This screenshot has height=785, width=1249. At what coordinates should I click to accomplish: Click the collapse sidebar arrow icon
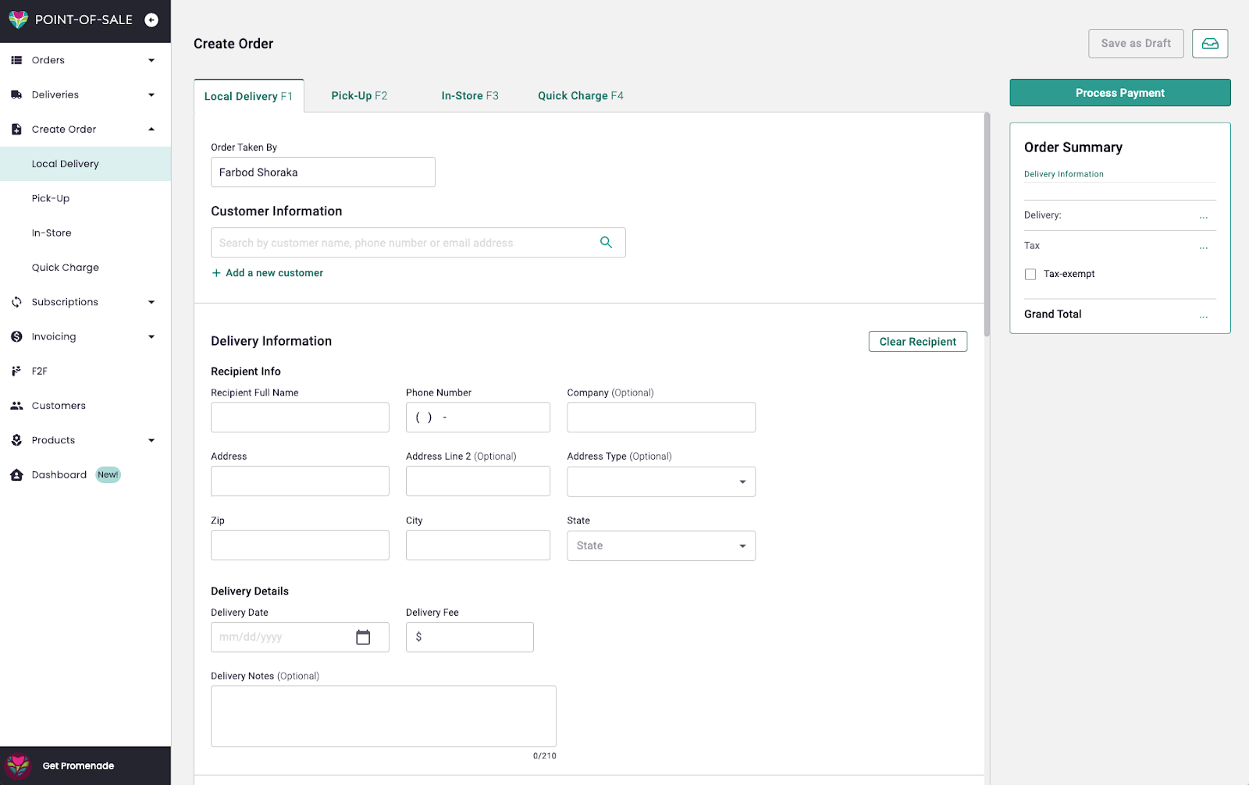[151, 20]
